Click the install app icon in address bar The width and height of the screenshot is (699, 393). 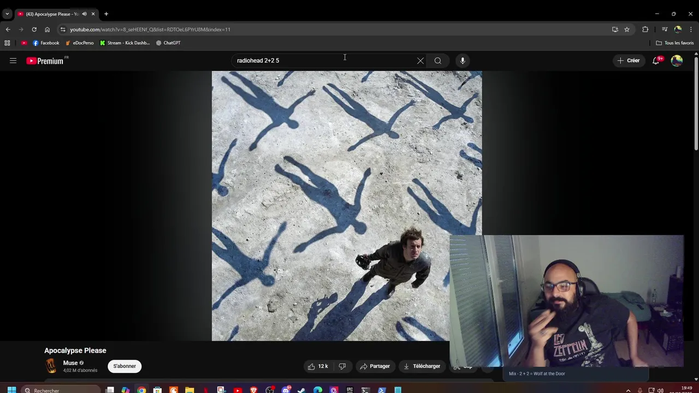click(x=615, y=29)
